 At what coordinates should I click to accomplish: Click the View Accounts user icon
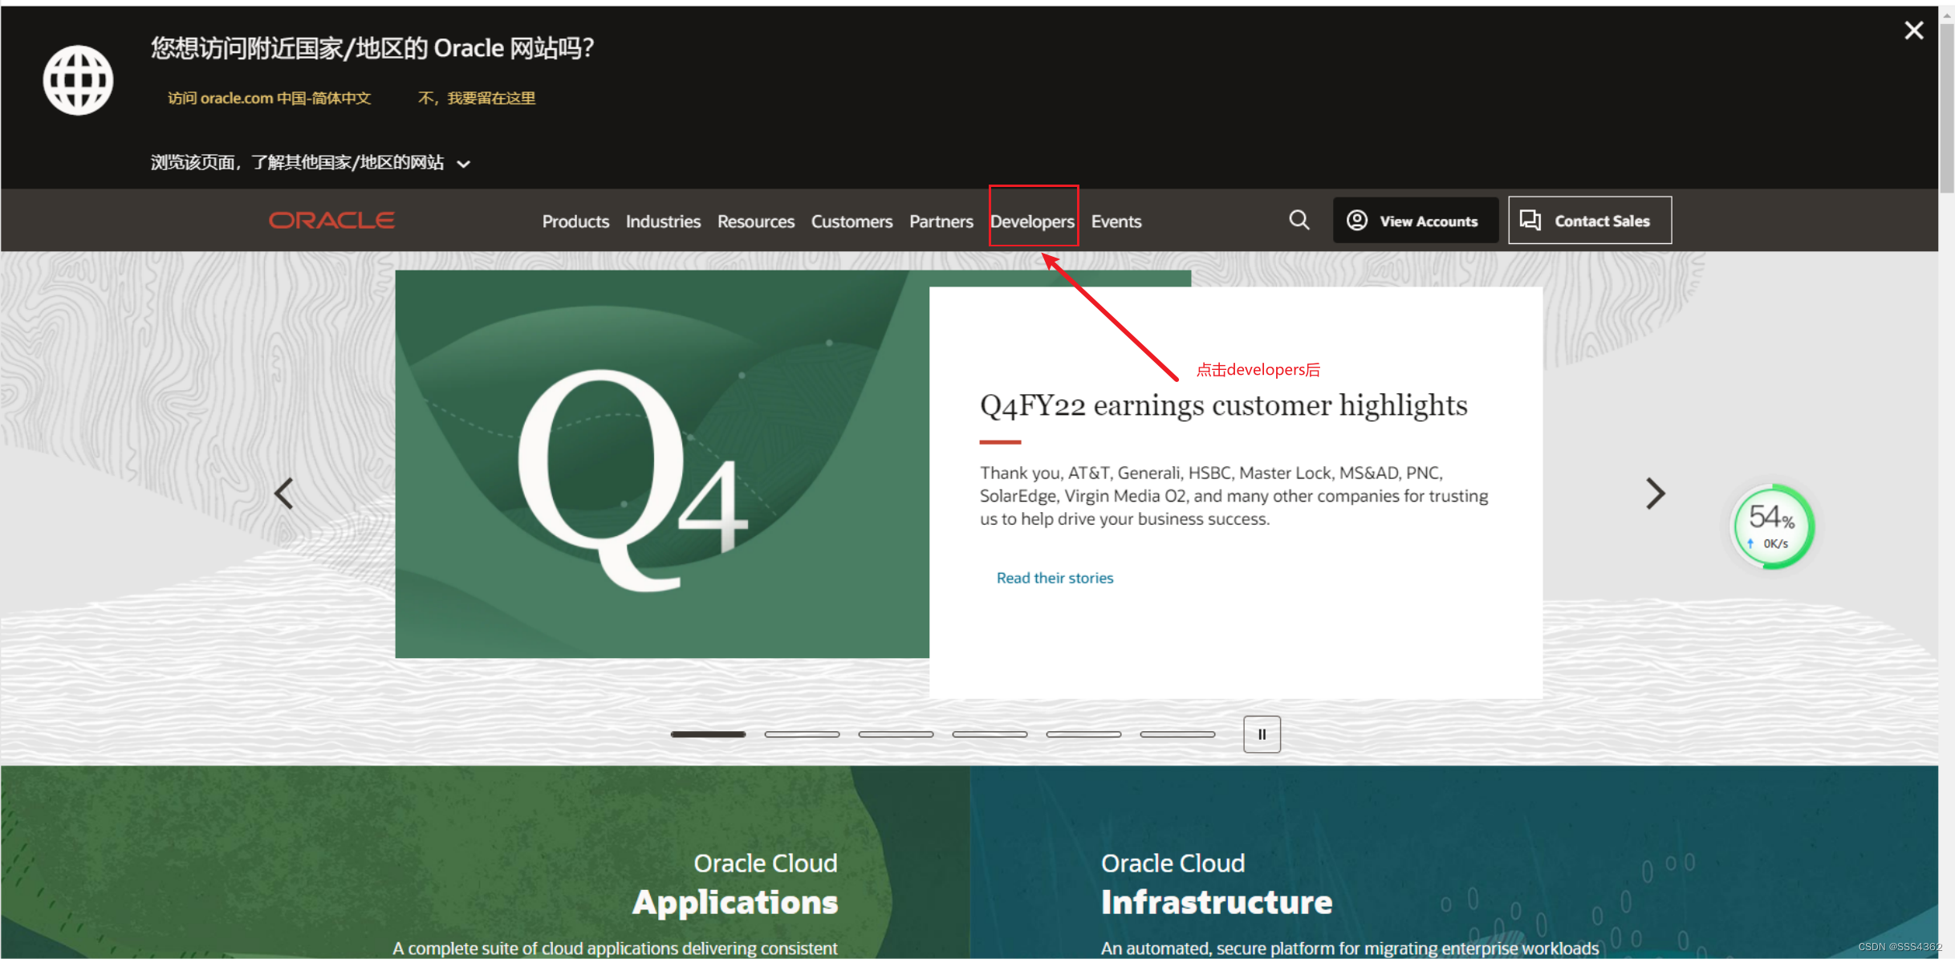tap(1356, 221)
